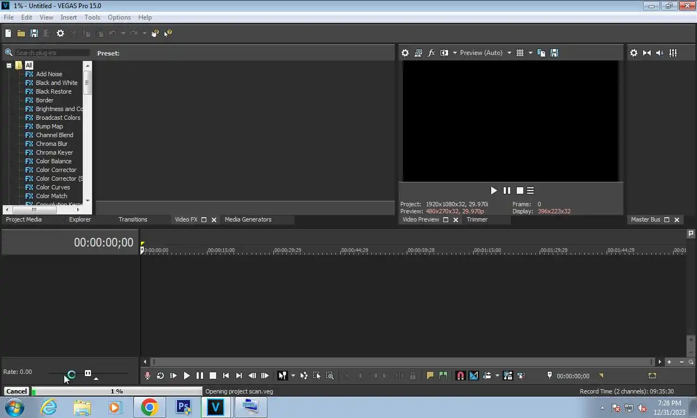Screen dimensions: 697x418
Task: Go to Start on the timeline transport
Action: [226, 376]
